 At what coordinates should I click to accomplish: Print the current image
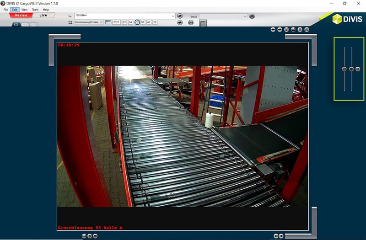[x=293, y=30]
